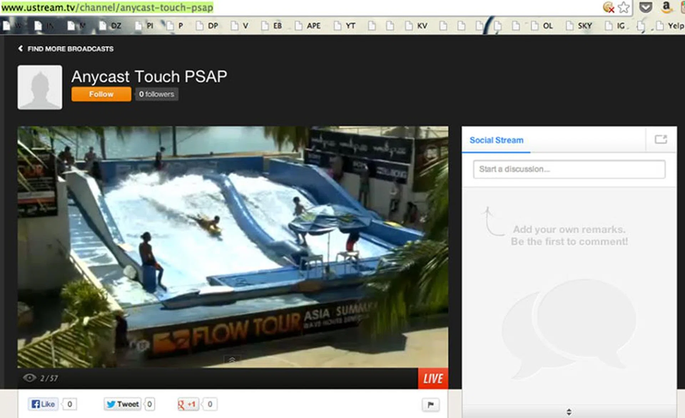Click the flag report icon
Viewport: 685px width, 418px height.
pos(431,404)
